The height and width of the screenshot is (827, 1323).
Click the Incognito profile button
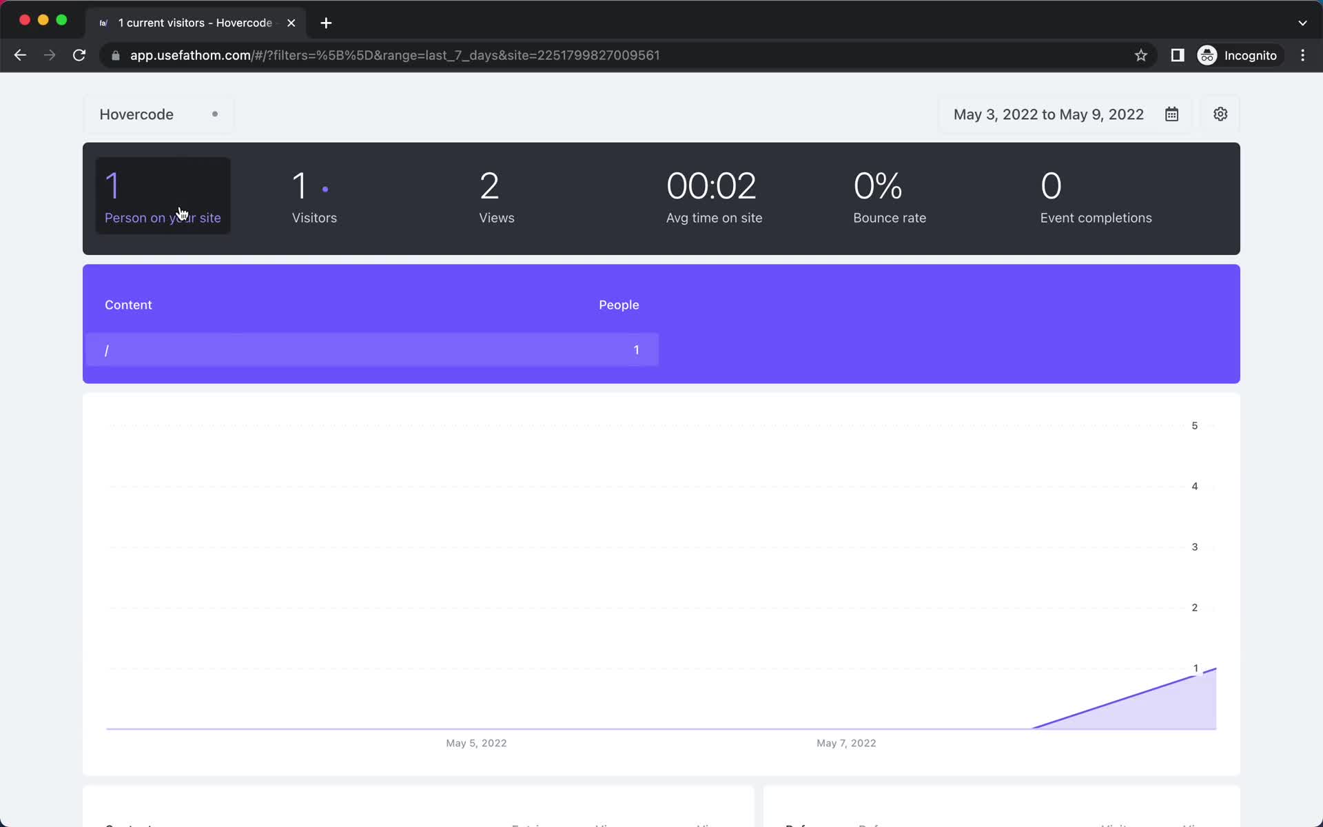[x=1238, y=55]
